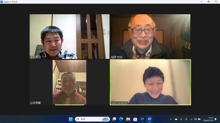Select Yohko Yamamoto's highlighted video tile
The width and height of the screenshot is (220, 123).
tap(151, 82)
